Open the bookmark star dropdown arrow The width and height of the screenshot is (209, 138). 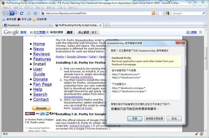[x=162, y=13]
